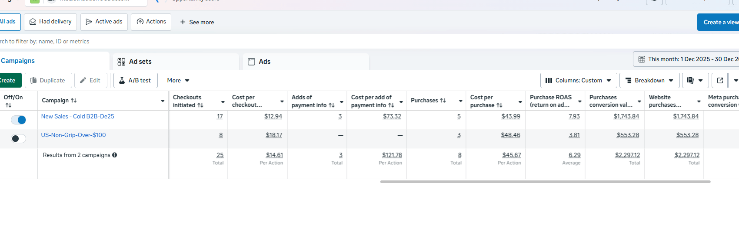
Task: Open the New Sales - Cold B2B-De25 campaign link
Action: [x=78, y=116]
